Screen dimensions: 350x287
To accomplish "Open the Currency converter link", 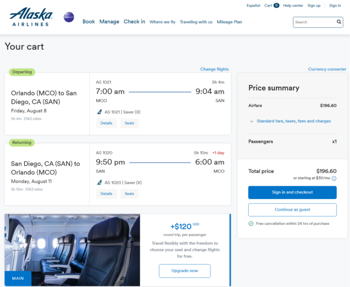I will pyautogui.click(x=327, y=69).
